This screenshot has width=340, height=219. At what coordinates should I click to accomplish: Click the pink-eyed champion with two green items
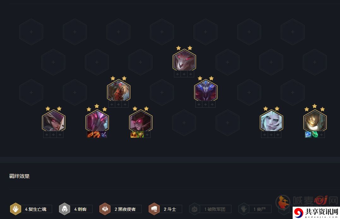[140, 121]
